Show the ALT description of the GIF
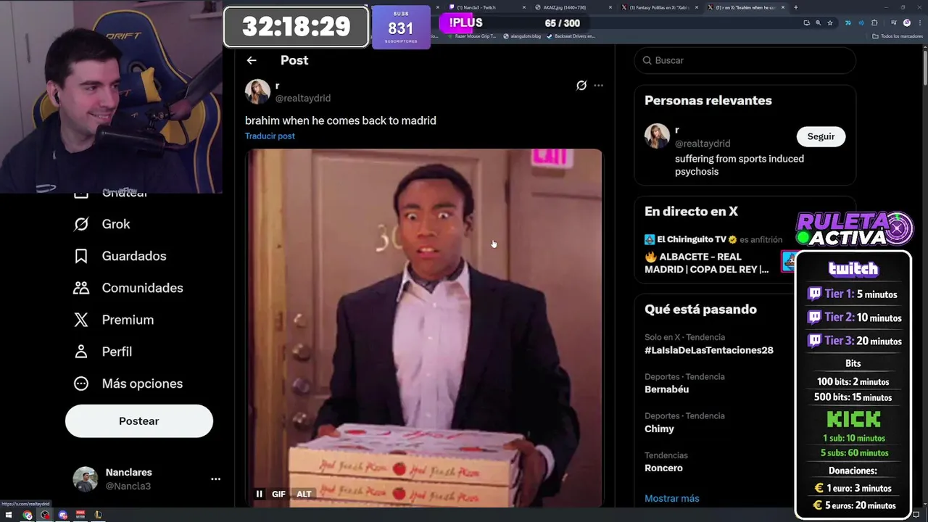 pos(304,494)
